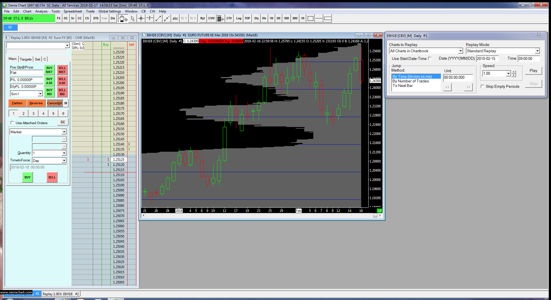Click the SELL ASK button
Image resolution: width=551 pixels, height=300 pixels.
(62, 81)
